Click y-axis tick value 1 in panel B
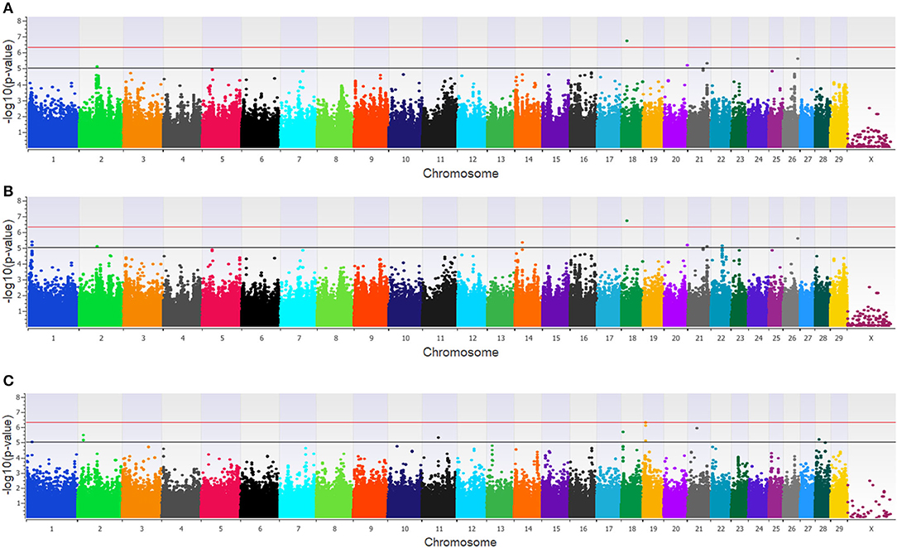Image resolution: width=897 pixels, height=548 pixels. pos(19,312)
